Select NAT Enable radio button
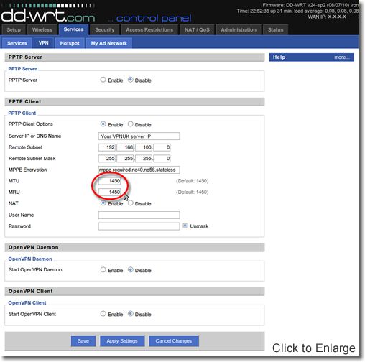 (x=103, y=203)
